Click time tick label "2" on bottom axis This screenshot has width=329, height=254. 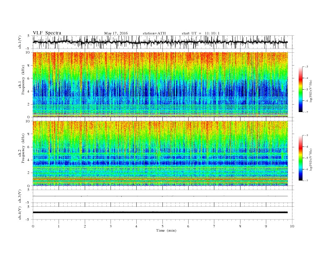[x=85, y=226]
